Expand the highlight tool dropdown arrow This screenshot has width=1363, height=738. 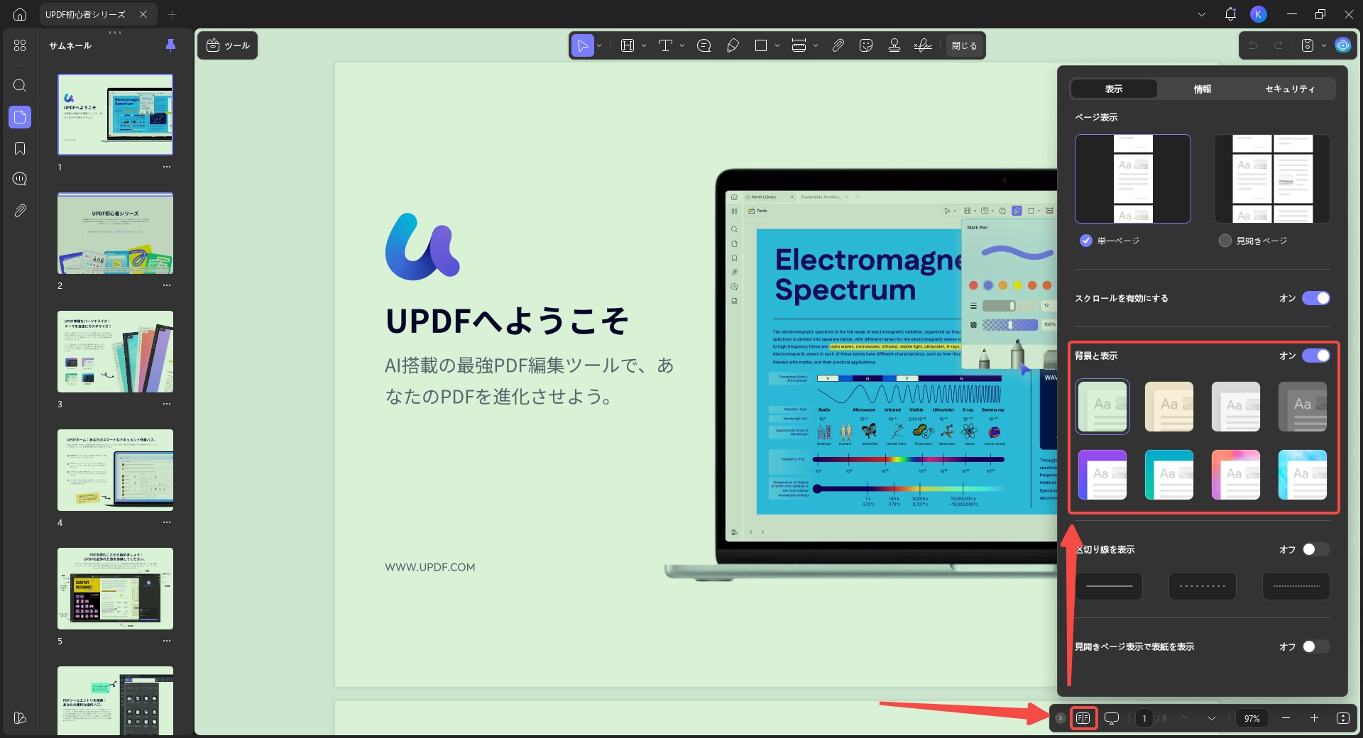[644, 45]
